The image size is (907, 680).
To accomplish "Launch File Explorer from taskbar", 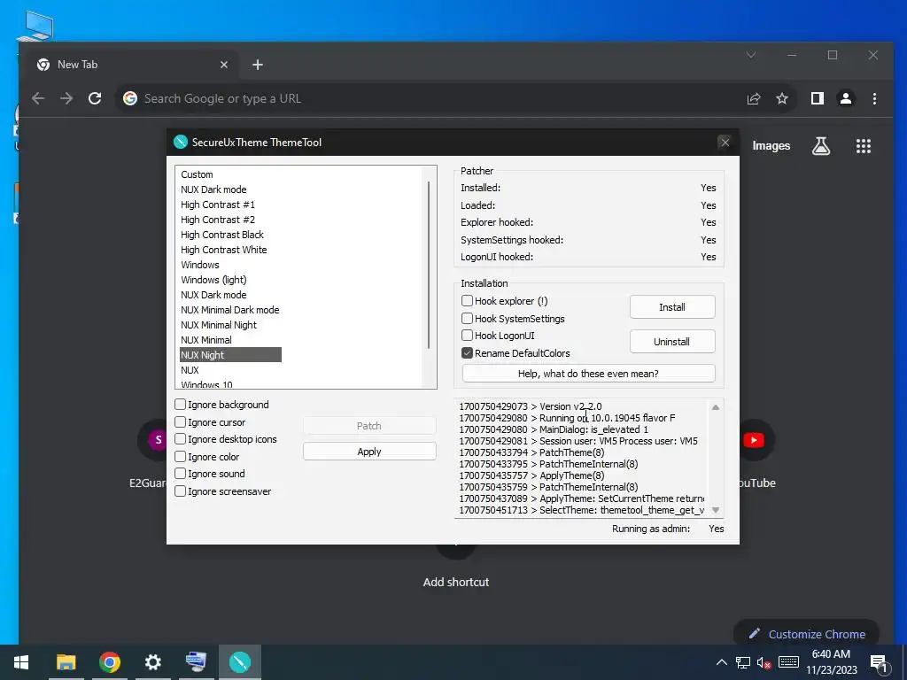I will pos(66,662).
